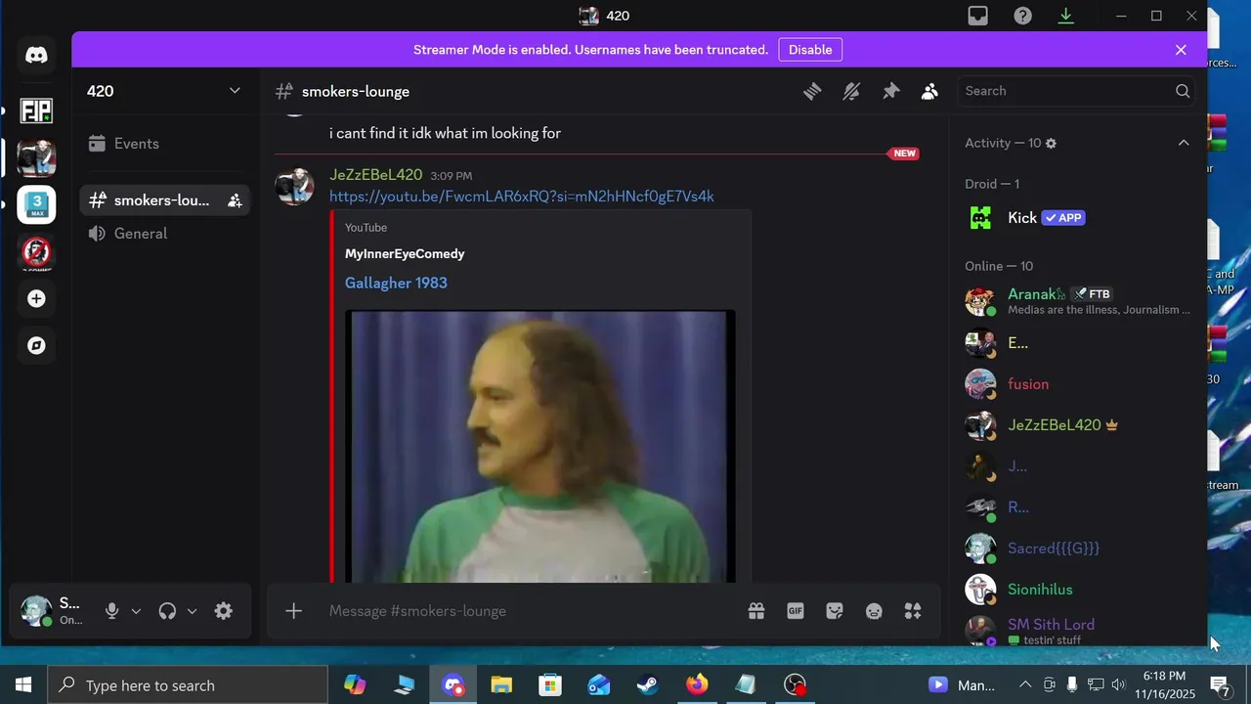Open the GIF picker
This screenshot has height=704, width=1251.
(796, 611)
